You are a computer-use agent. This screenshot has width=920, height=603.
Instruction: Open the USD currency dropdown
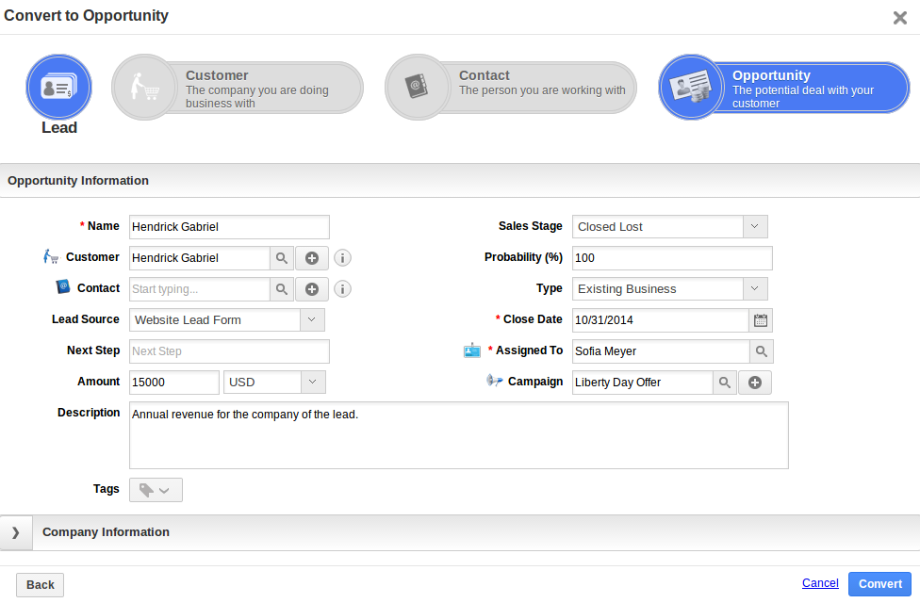312,383
